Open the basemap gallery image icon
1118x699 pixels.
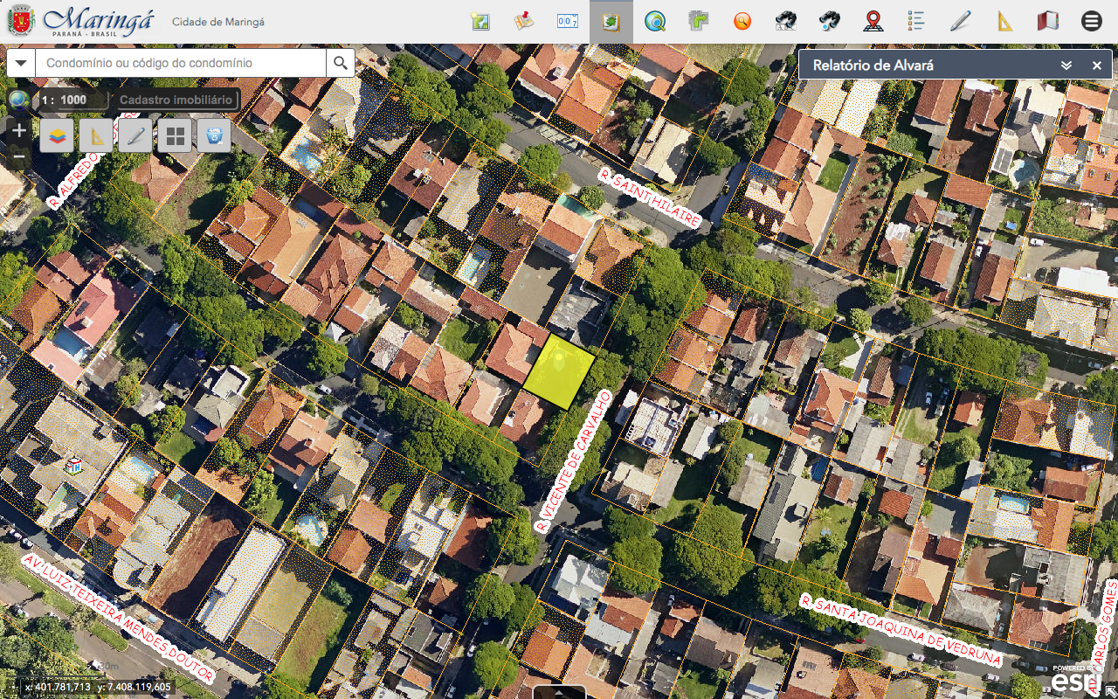click(480, 21)
